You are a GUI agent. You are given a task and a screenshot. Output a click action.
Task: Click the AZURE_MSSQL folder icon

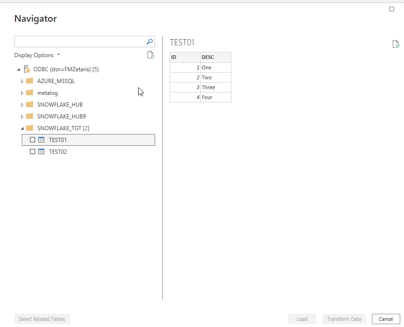click(x=30, y=81)
